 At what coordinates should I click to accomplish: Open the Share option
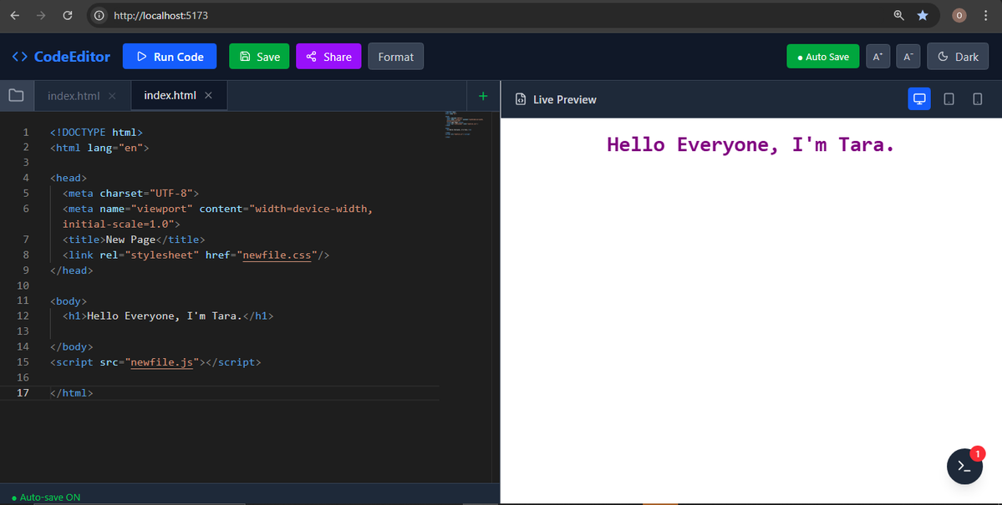[x=328, y=56]
